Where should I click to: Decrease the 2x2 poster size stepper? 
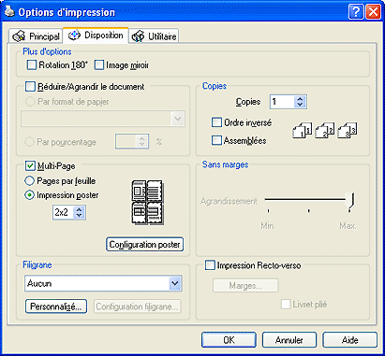coord(80,216)
